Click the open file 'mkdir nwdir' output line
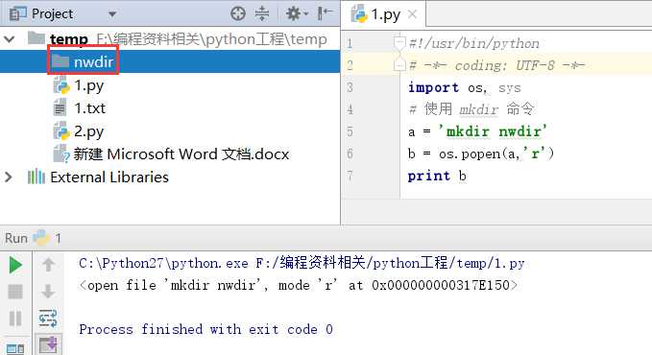This screenshot has width=652, height=355. (298, 286)
